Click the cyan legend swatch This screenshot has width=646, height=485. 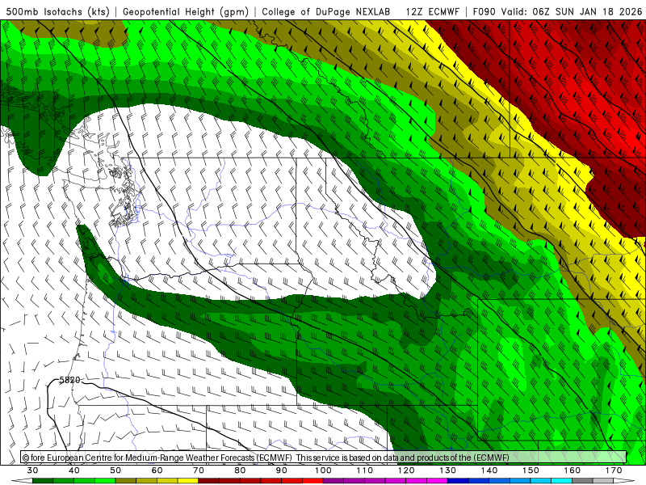coord(561,481)
